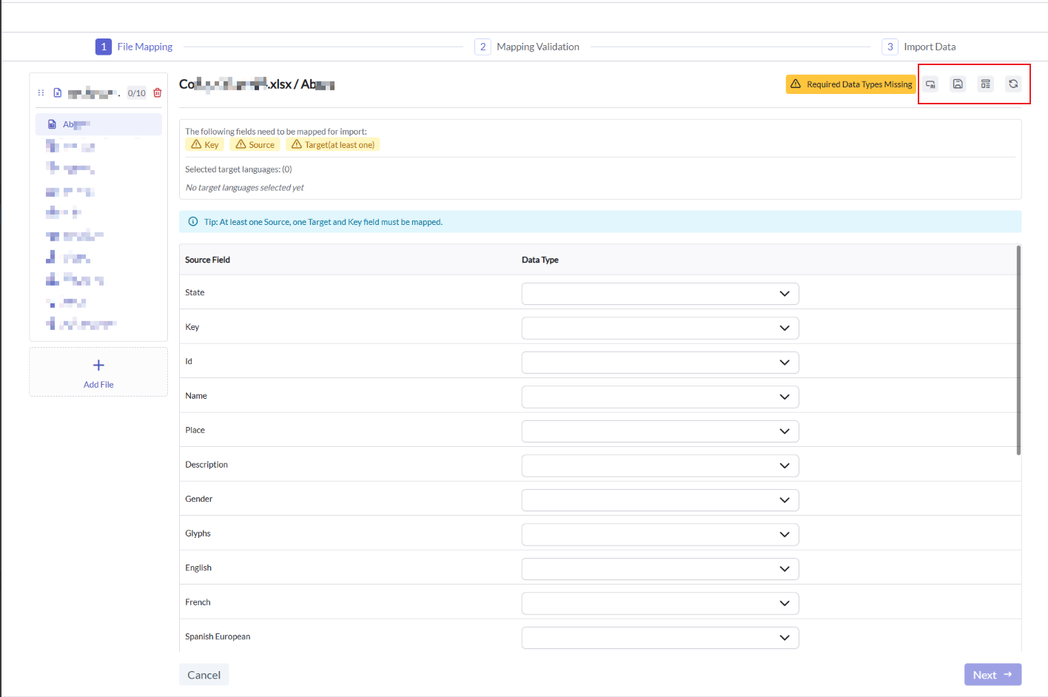The height and width of the screenshot is (697, 1048).
Task: Click the Required Data Types Missing badge
Action: pyautogui.click(x=850, y=84)
